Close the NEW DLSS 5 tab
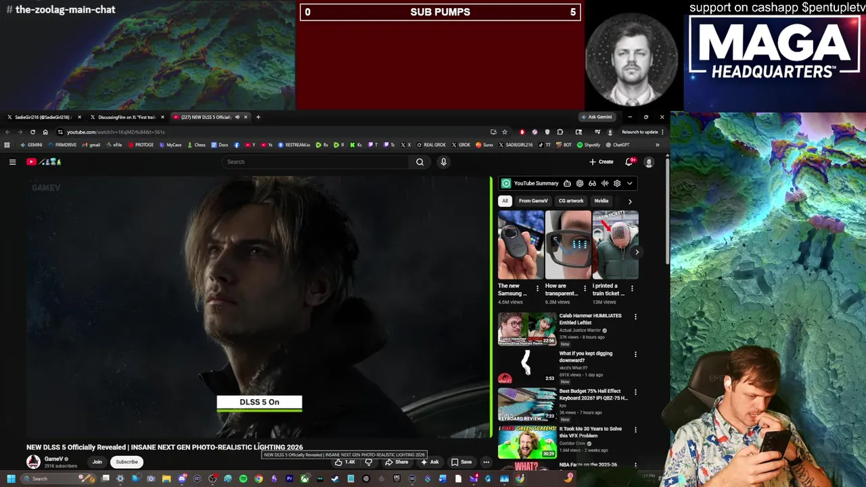This screenshot has width=866, height=487. pos(246,117)
